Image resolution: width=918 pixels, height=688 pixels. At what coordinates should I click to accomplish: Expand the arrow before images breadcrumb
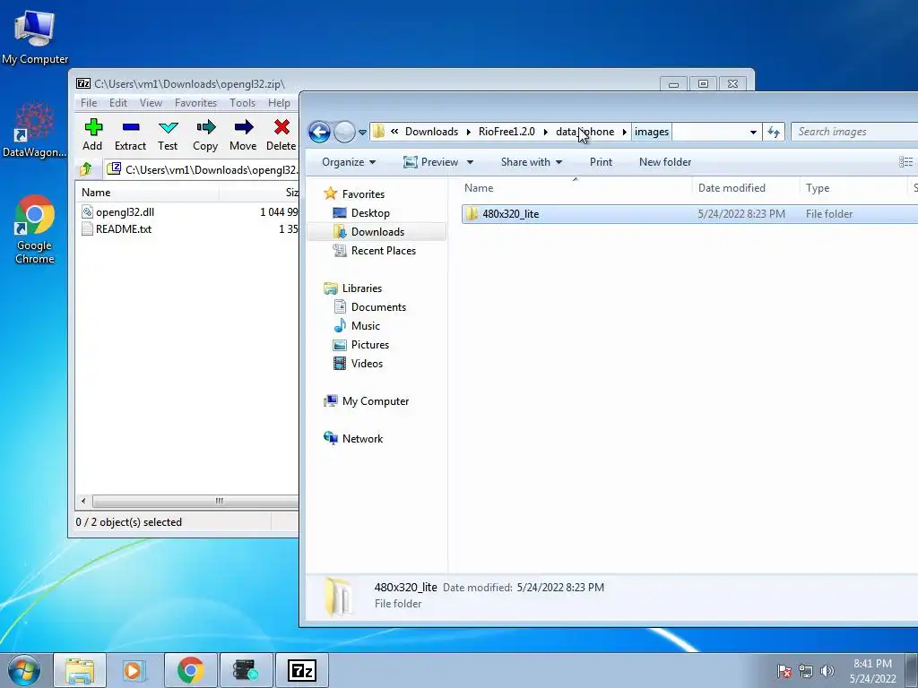click(624, 133)
